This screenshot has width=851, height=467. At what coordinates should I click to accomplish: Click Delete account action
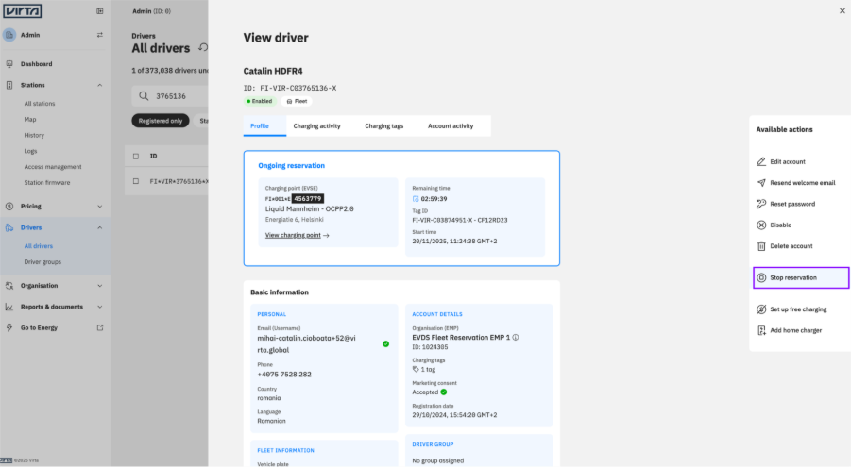pyautogui.click(x=791, y=246)
